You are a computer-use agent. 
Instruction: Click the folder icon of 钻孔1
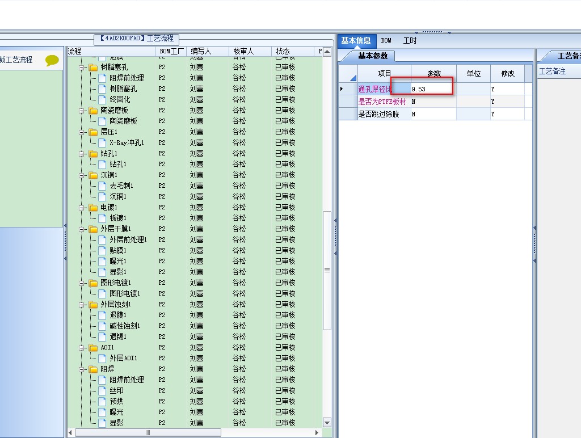tap(94, 153)
